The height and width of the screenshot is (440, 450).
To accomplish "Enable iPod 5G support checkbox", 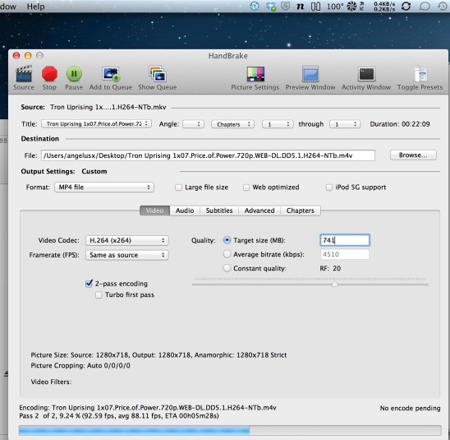I will point(329,188).
